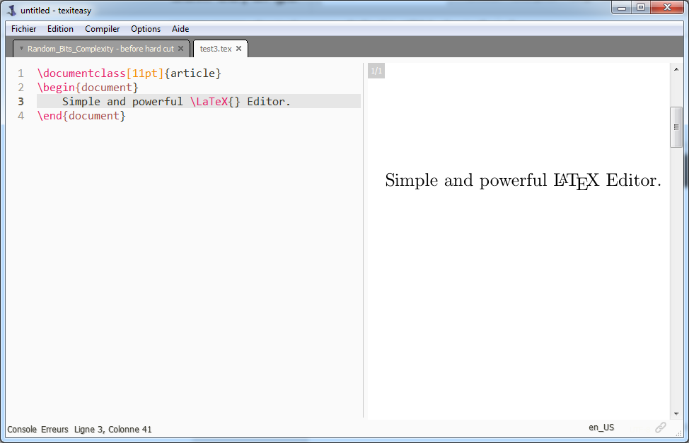Click the 1/1 page indicator in preview
Viewport: 689px width, 443px height.
pos(376,71)
